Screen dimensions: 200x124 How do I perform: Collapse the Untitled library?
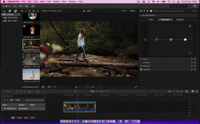2,15
